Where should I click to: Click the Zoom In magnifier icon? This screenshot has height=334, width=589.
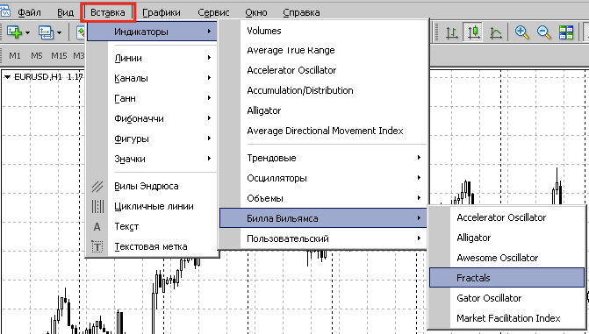pos(521,32)
